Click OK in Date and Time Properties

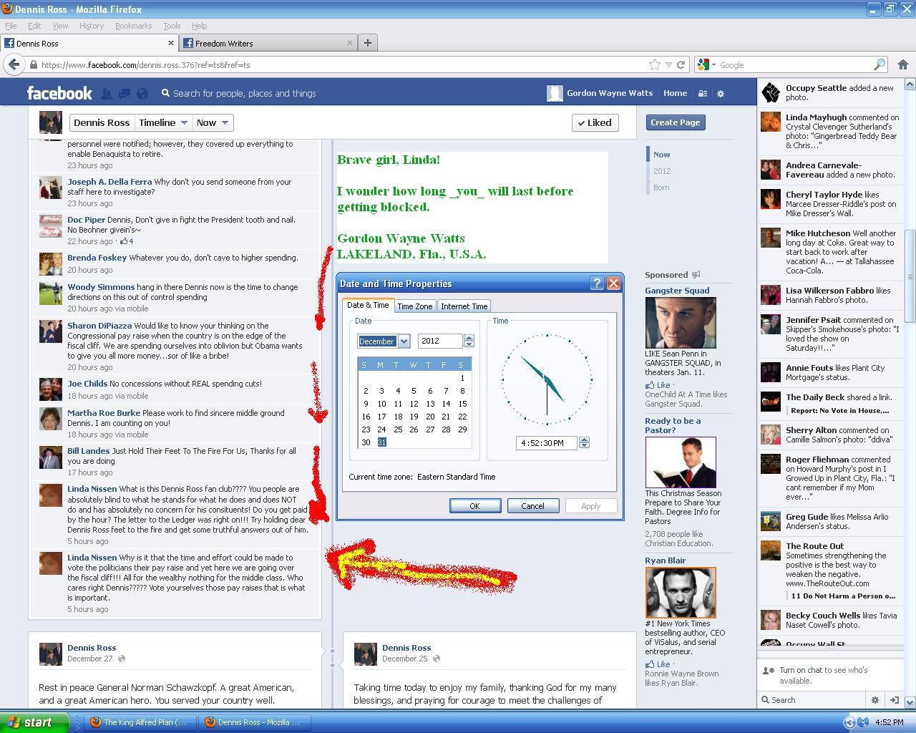tap(475, 506)
